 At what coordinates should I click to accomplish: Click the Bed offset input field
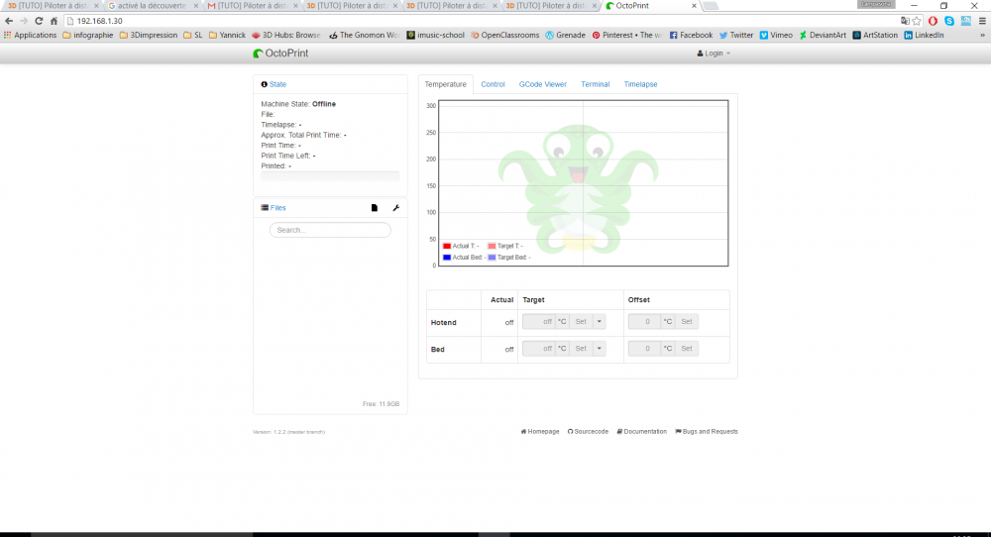645,349
